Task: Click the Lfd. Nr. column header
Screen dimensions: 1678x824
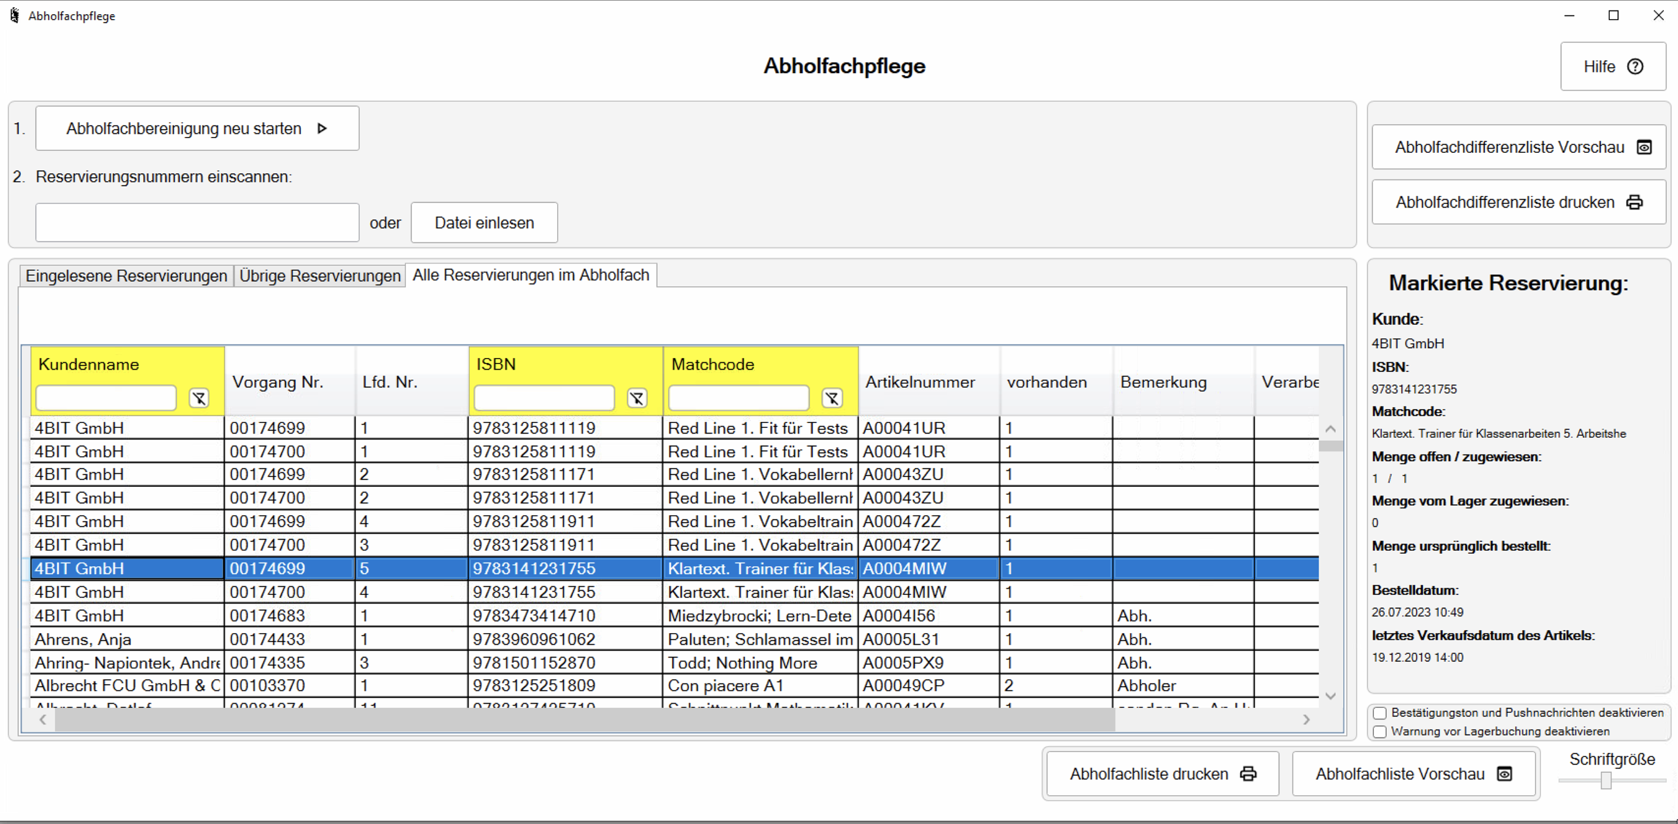Action: click(412, 382)
